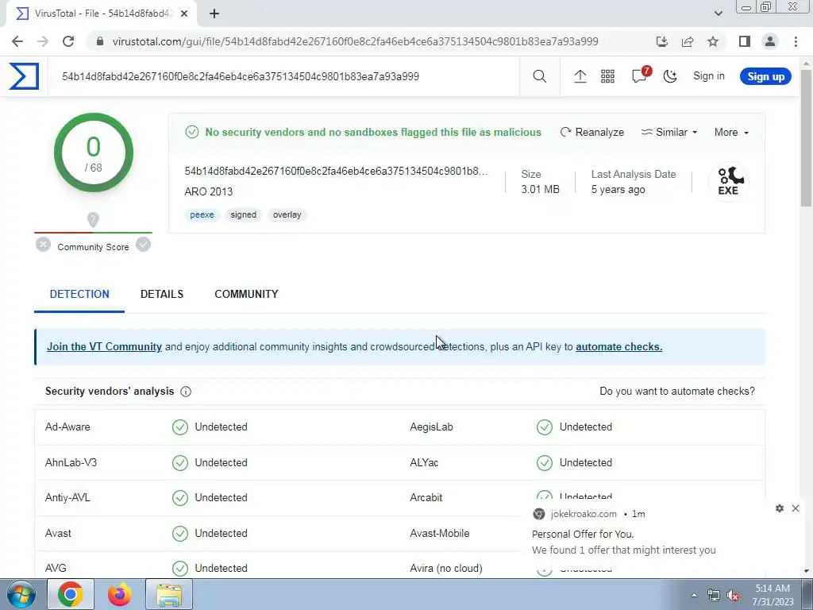This screenshot has width=813, height=610.
Task: Open the Chrome three-dot menu
Action: (796, 41)
